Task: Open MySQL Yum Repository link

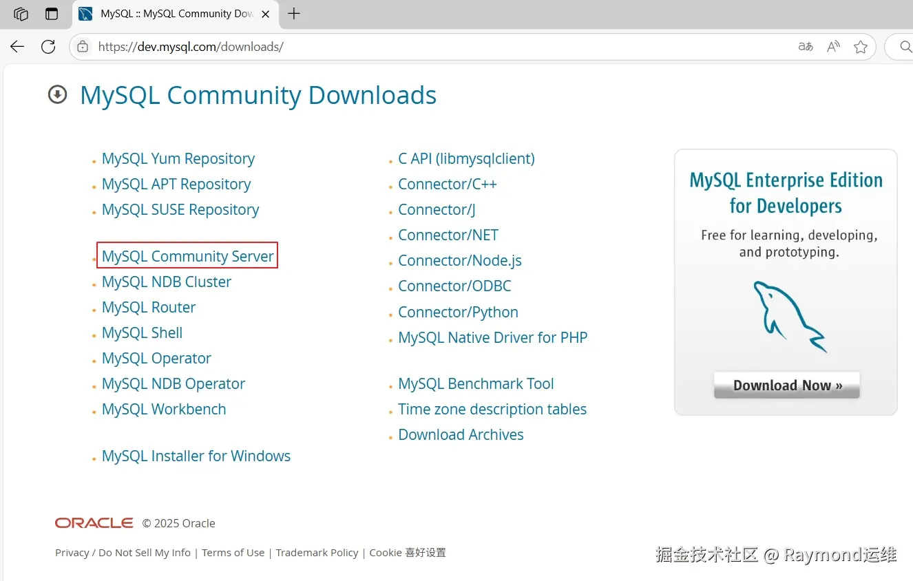Action: click(178, 158)
